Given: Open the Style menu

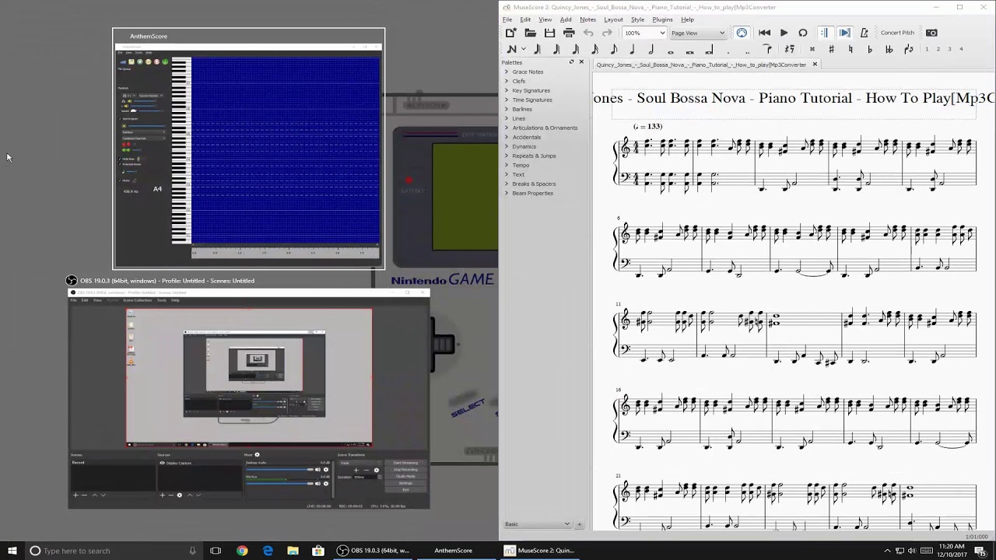Looking at the screenshot, I should 637,19.
